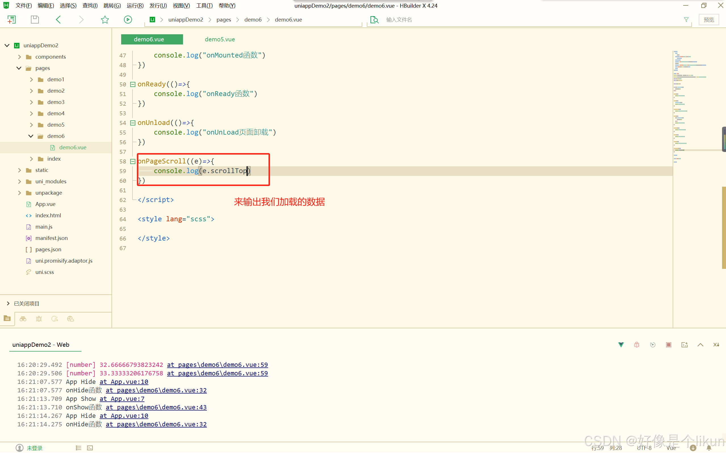The image size is (726, 453).
Task: Expand the components folder
Action: point(20,57)
